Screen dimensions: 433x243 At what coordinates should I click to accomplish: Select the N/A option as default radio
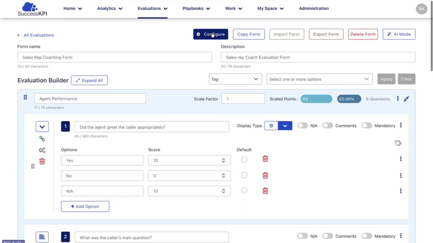[244, 190]
